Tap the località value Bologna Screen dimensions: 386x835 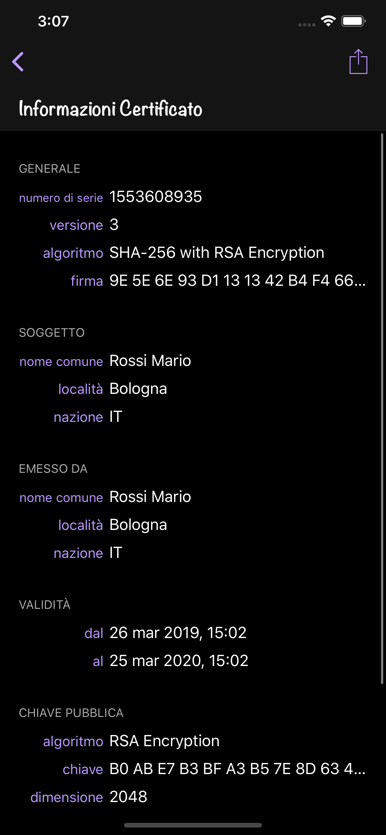(138, 388)
